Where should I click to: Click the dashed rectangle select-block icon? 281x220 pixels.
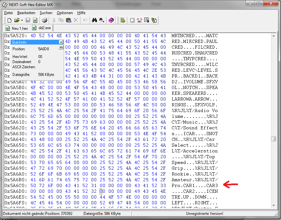pyautogui.click(x=132, y=20)
